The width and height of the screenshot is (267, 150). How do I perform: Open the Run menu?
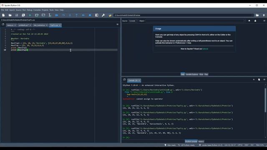[24, 10]
